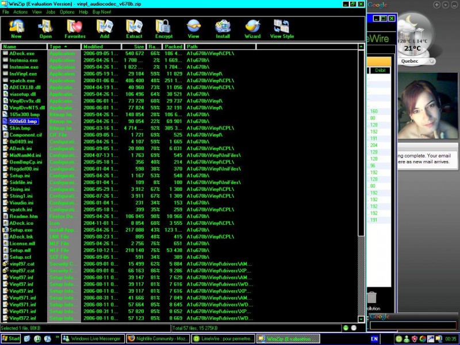Click the green status light in WinZip status bar

coord(346,328)
